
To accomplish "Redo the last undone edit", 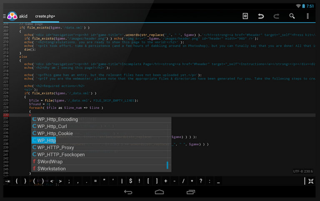I will tap(276, 16).
